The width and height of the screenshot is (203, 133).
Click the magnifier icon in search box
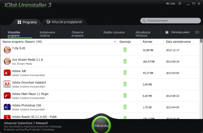144,21
